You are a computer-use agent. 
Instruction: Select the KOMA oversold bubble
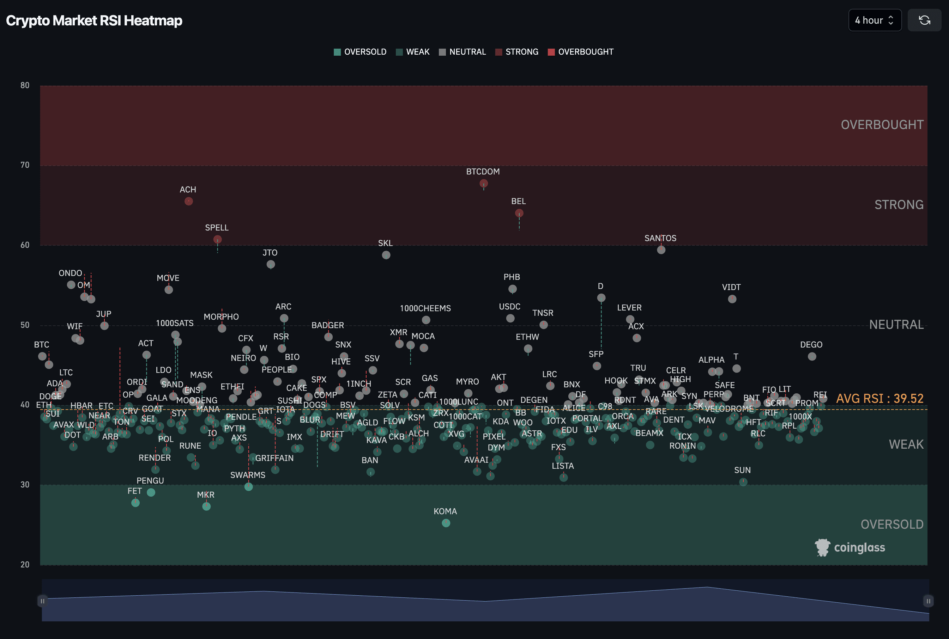446,523
